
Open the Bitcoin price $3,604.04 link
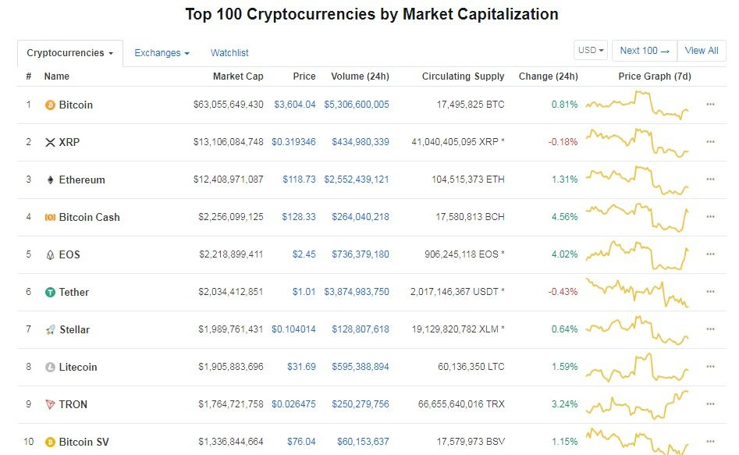295,105
